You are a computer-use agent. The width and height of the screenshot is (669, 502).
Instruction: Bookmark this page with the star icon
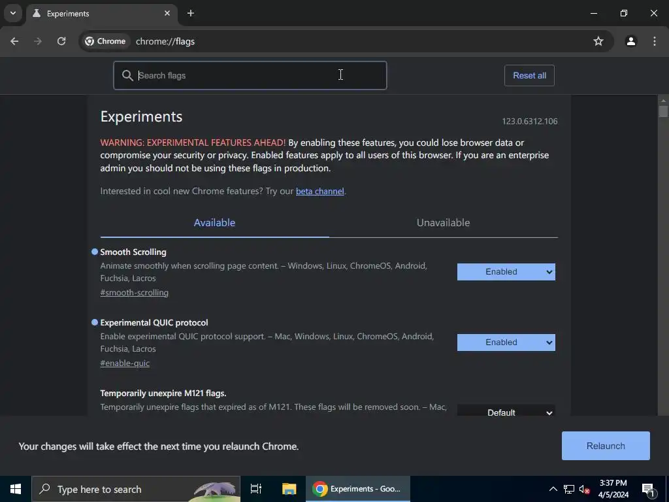[598, 41]
